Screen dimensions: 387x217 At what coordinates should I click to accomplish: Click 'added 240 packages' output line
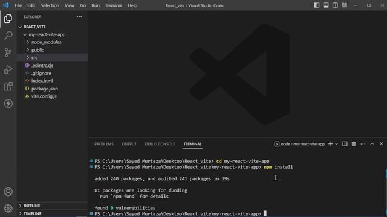click(x=162, y=178)
